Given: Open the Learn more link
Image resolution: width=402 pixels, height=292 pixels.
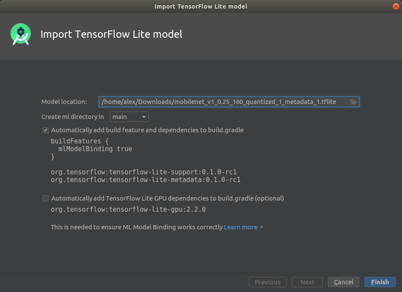Looking at the screenshot, I should pos(240,227).
